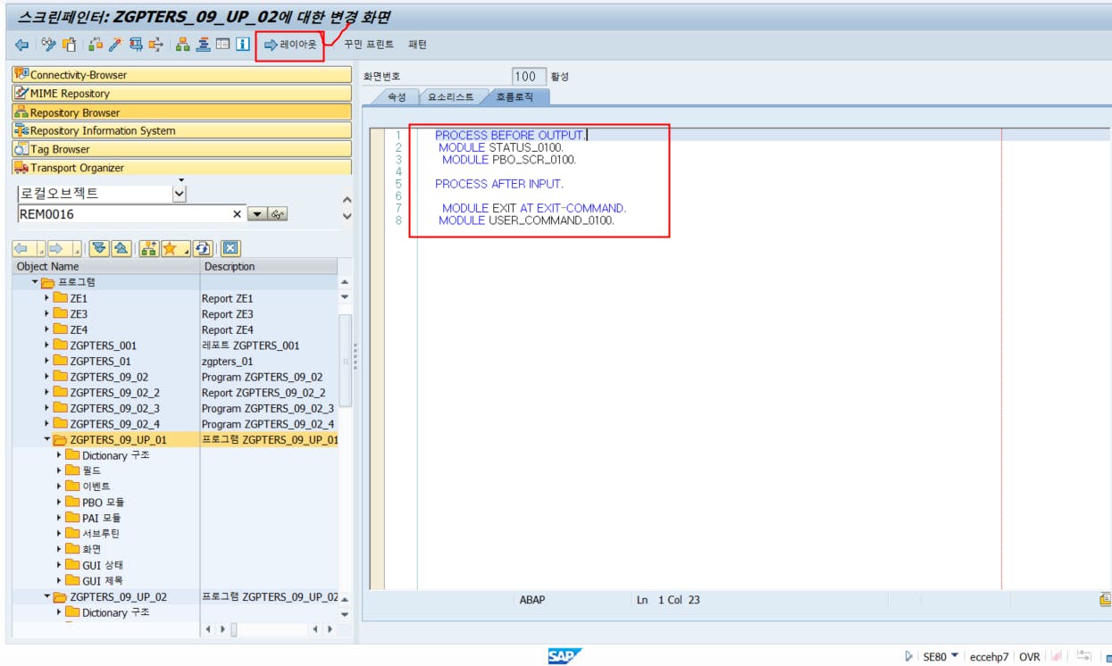
Task: Select the 흐름로직 (Flow Logic) tab
Action: pos(514,97)
